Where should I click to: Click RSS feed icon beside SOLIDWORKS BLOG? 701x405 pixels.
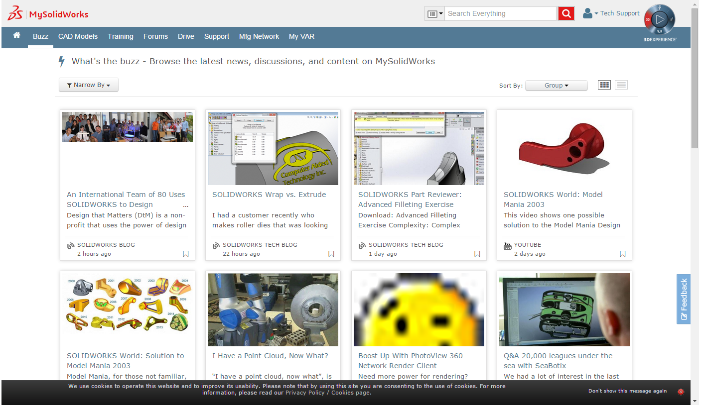[x=71, y=245]
